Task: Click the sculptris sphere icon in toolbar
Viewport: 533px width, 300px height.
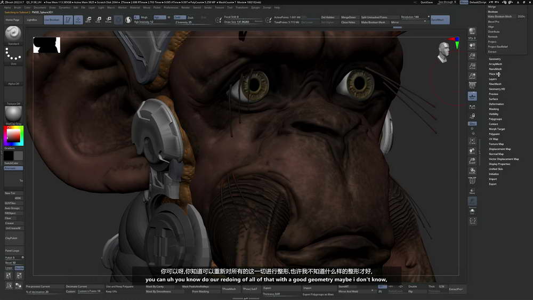Action: 128,20
